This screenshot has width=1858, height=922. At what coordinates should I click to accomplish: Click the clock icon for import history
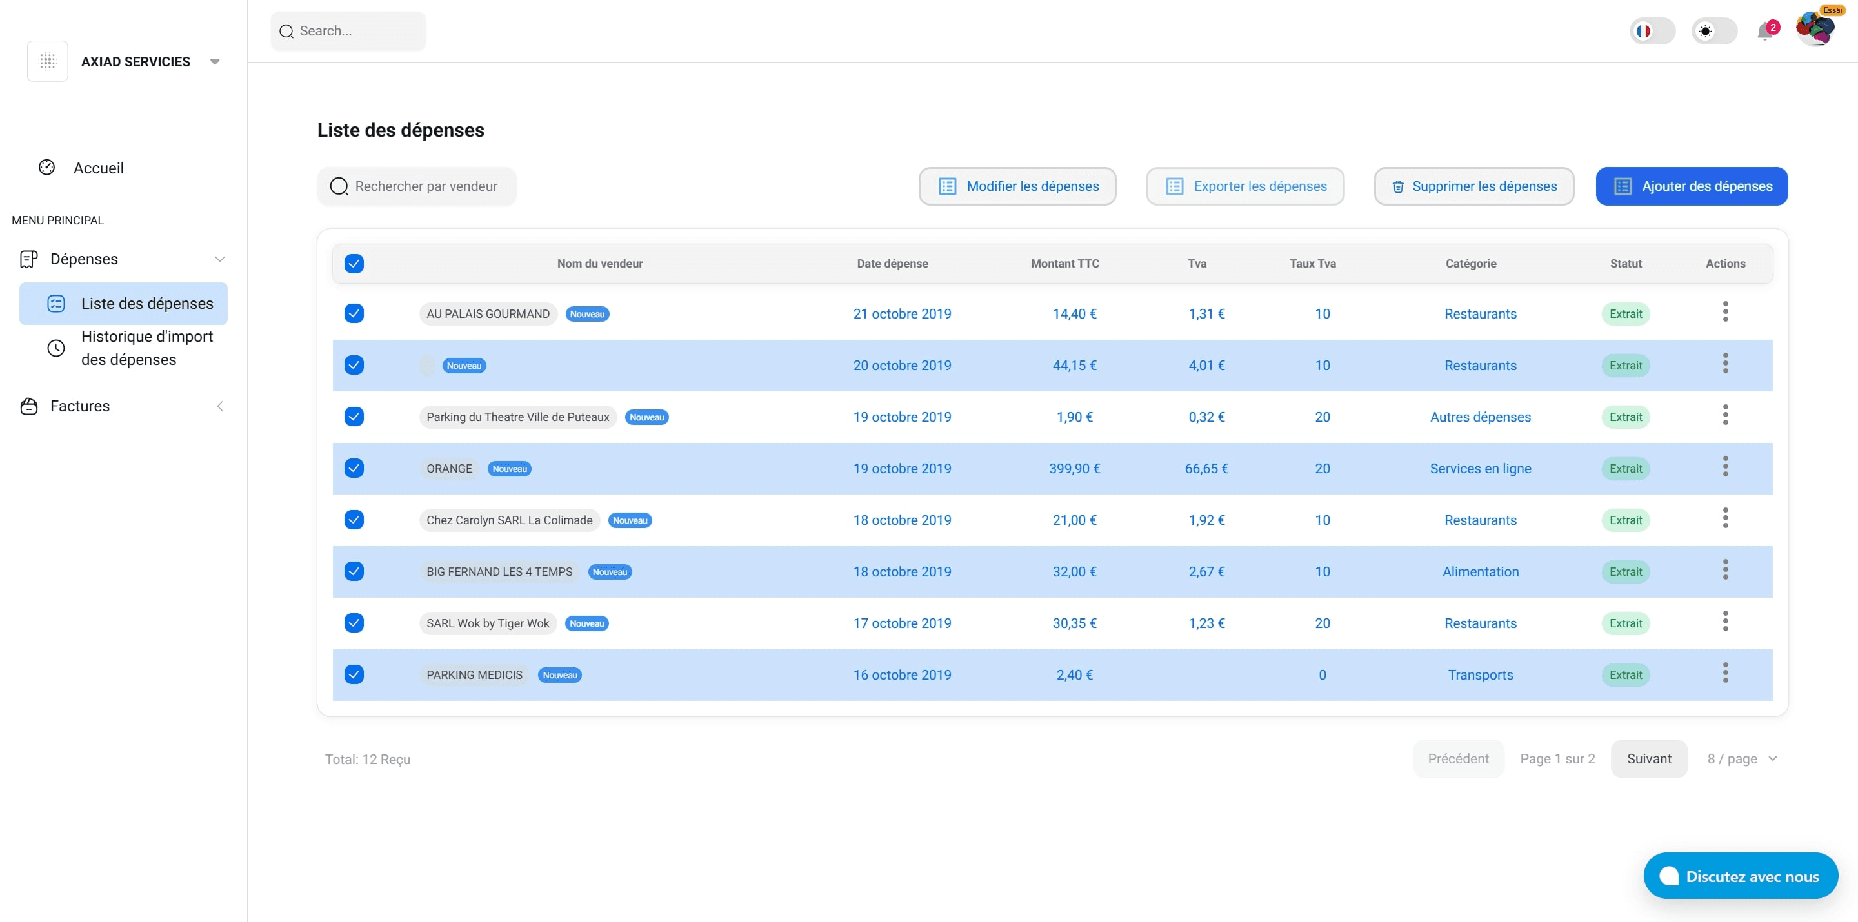coord(55,348)
